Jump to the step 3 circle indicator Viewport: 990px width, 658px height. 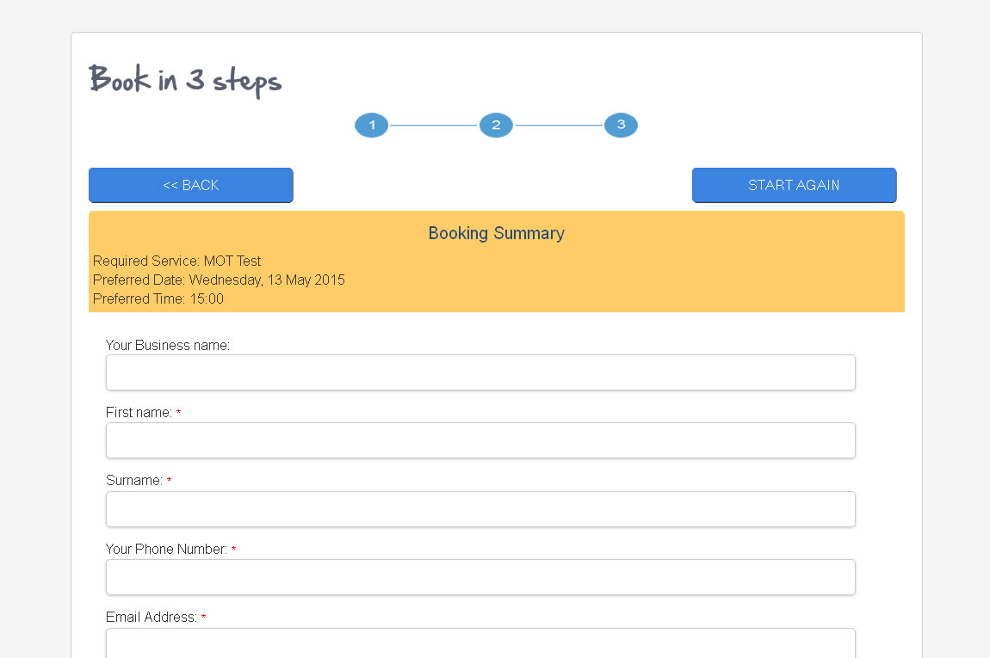coord(621,126)
